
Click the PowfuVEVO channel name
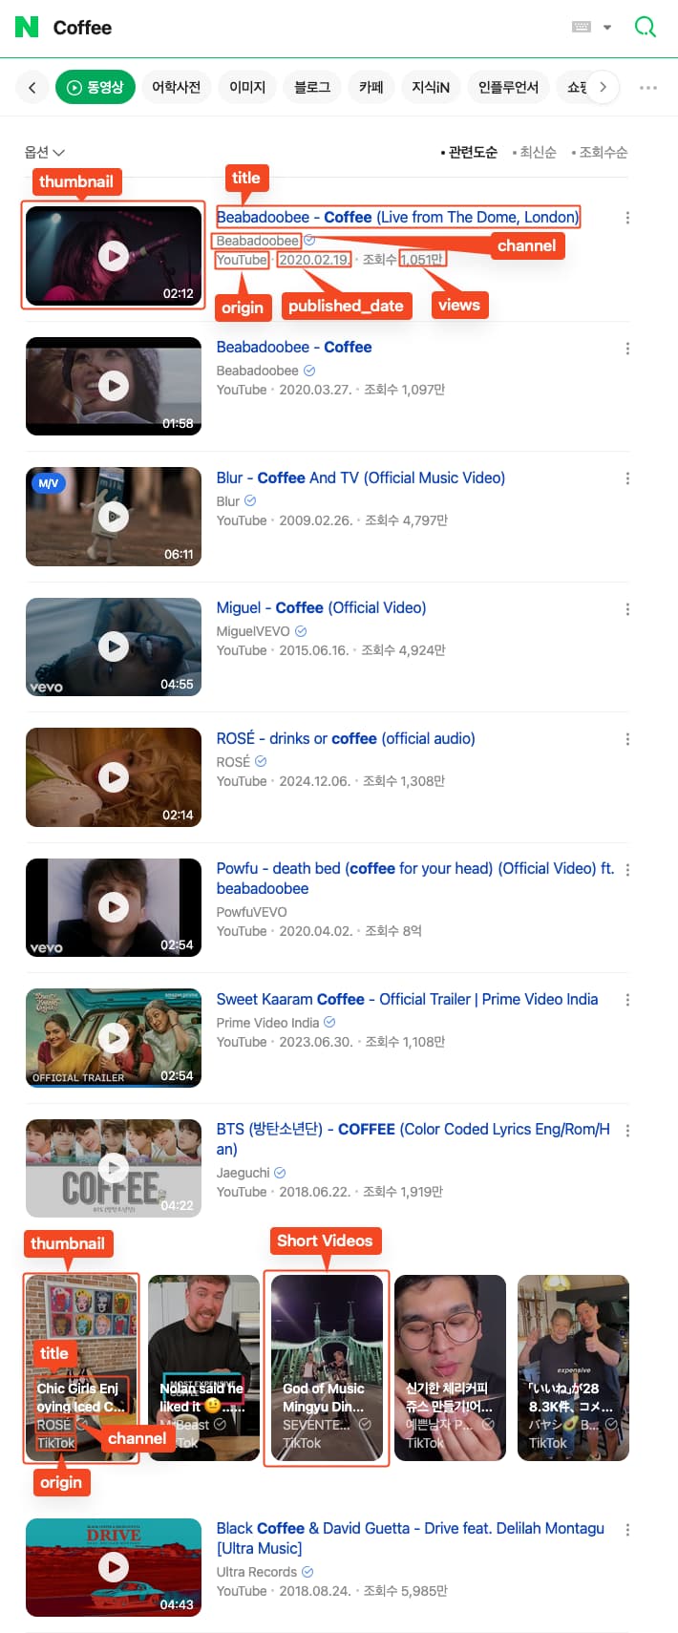point(251,912)
